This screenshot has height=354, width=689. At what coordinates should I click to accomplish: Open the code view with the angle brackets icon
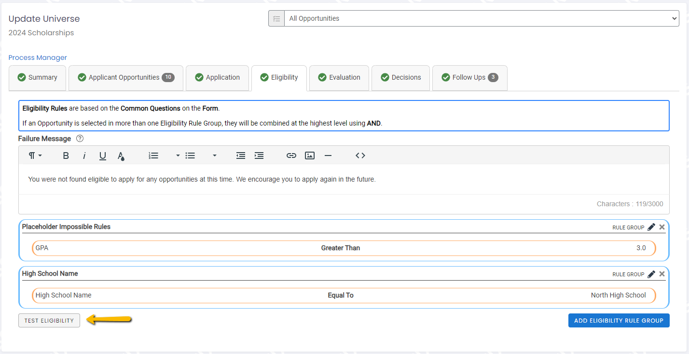click(360, 156)
